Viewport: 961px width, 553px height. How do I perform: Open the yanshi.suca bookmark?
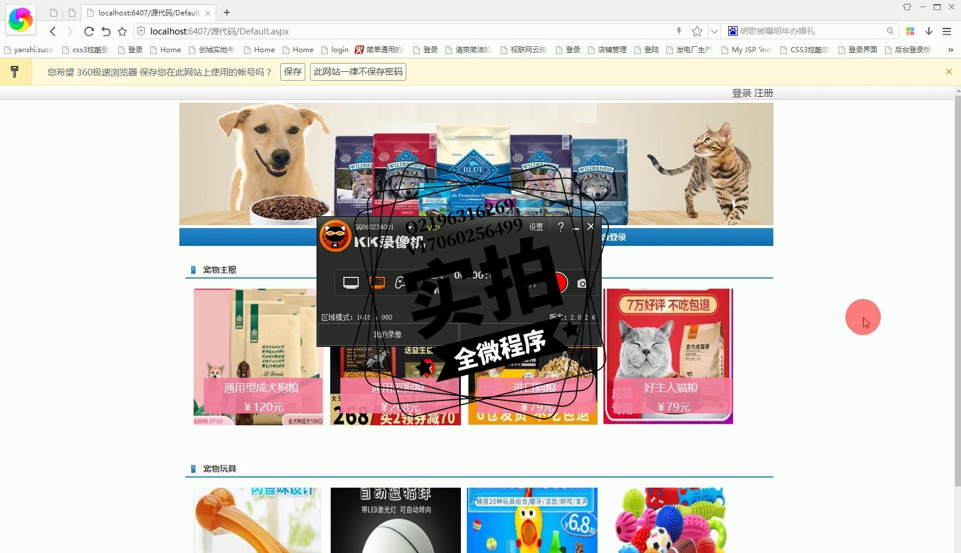(29, 50)
